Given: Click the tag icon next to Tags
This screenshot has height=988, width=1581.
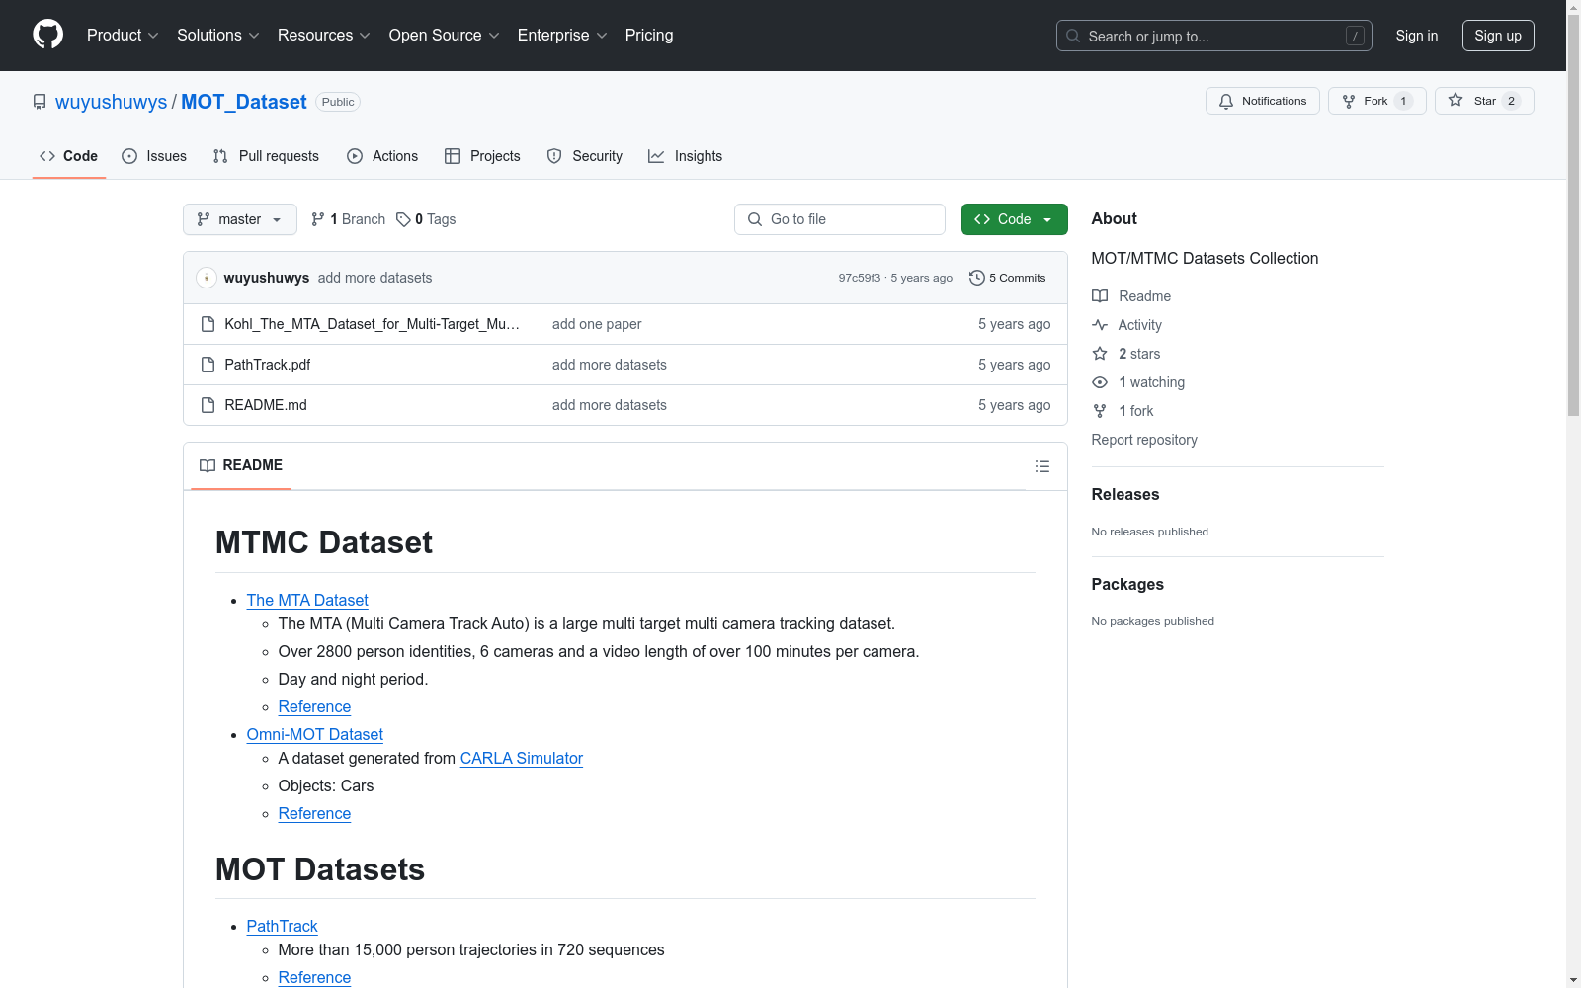Looking at the screenshot, I should click(x=403, y=219).
